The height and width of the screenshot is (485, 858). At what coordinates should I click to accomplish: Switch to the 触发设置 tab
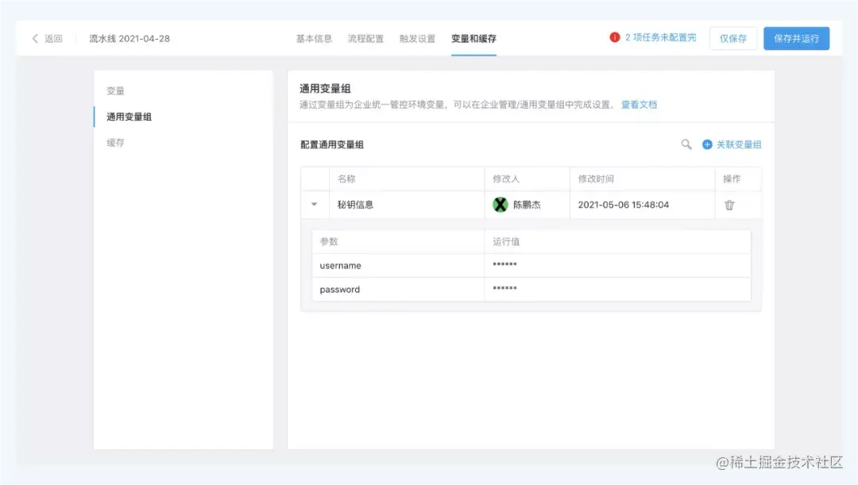click(417, 38)
